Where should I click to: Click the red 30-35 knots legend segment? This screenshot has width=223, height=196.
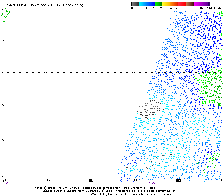(x=182, y=4)
